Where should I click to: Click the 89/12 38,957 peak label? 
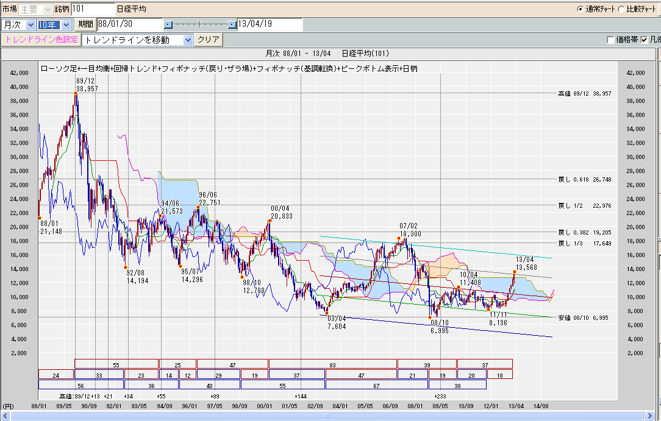tap(87, 85)
